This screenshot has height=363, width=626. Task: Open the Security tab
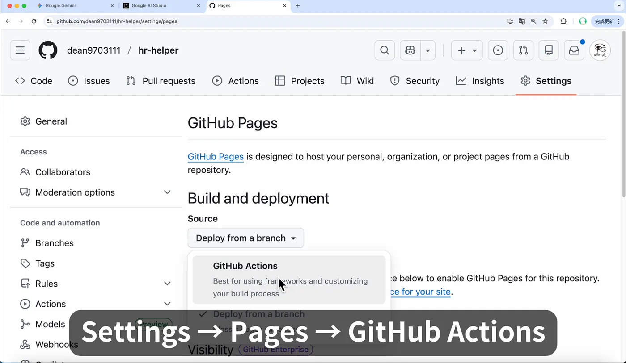[415, 81]
